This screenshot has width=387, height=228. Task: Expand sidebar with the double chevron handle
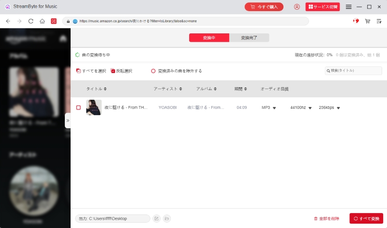pos(68,121)
